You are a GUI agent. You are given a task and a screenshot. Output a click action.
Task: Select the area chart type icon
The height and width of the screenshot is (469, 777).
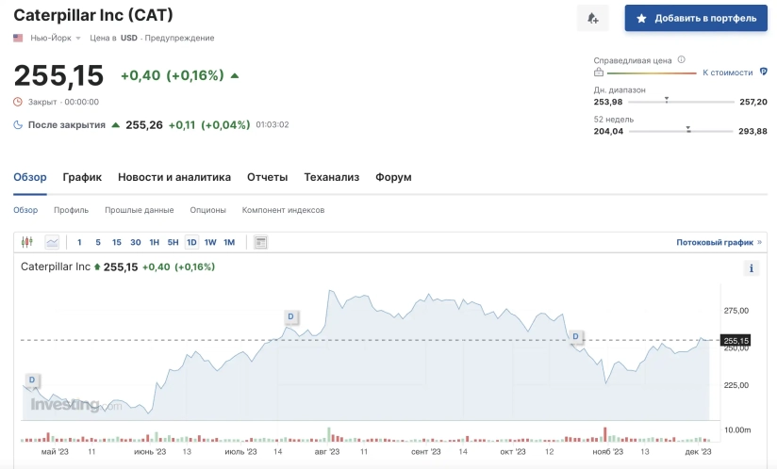pyautogui.click(x=51, y=242)
